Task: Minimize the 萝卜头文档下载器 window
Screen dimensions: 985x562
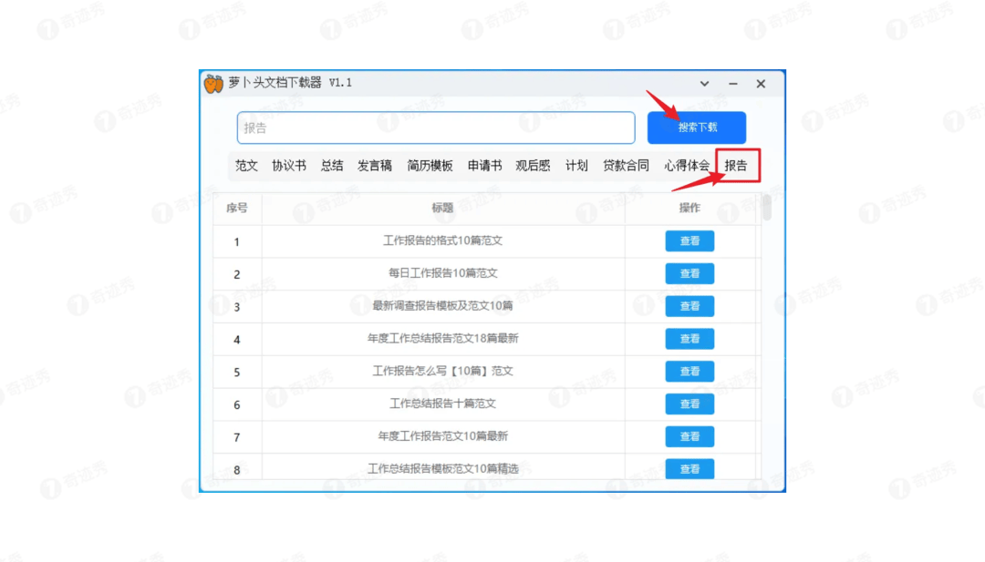Action: pos(733,84)
